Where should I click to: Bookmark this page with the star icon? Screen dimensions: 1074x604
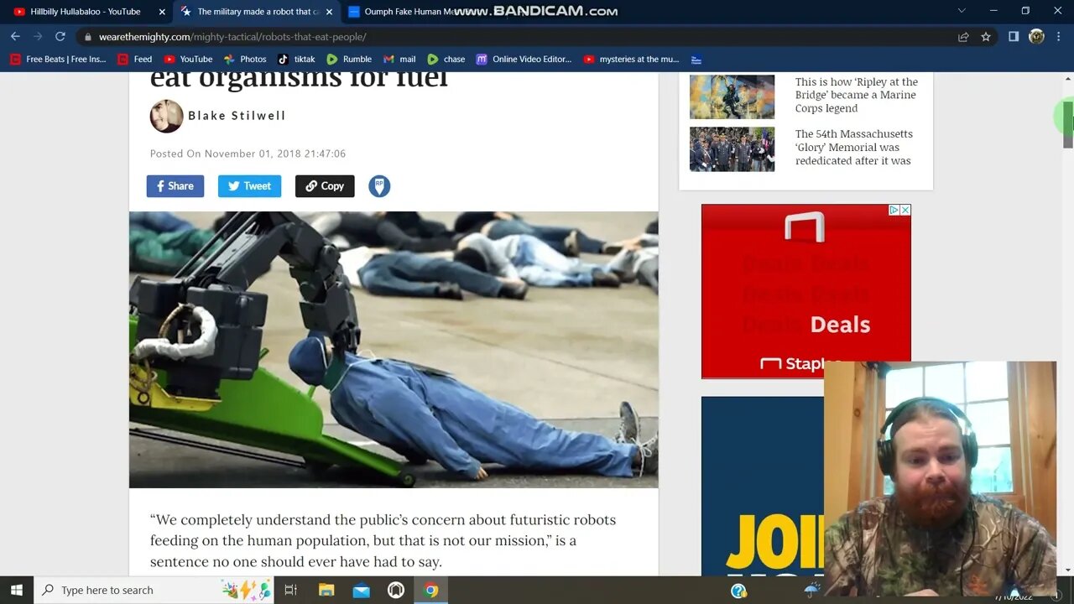coord(986,37)
